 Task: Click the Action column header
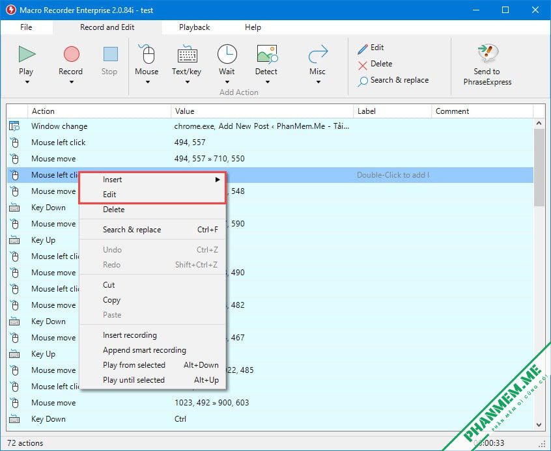pyautogui.click(x=99, y=111)
